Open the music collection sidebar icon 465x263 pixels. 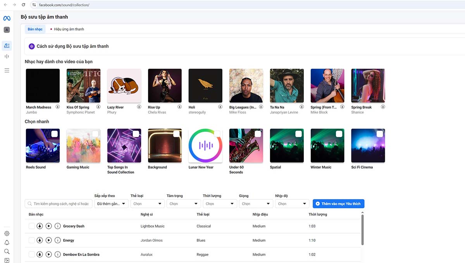(7, 45)
